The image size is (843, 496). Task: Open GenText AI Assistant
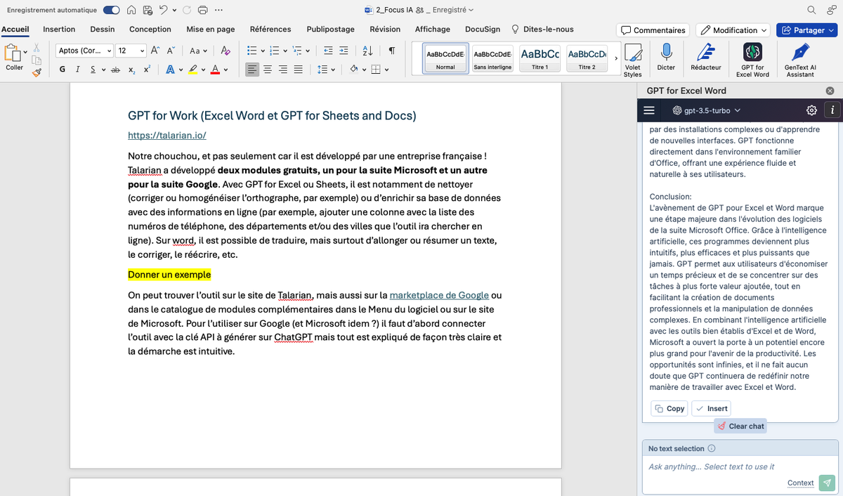point(800,52)
